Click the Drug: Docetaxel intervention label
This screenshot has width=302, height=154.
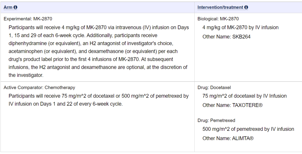214,87
